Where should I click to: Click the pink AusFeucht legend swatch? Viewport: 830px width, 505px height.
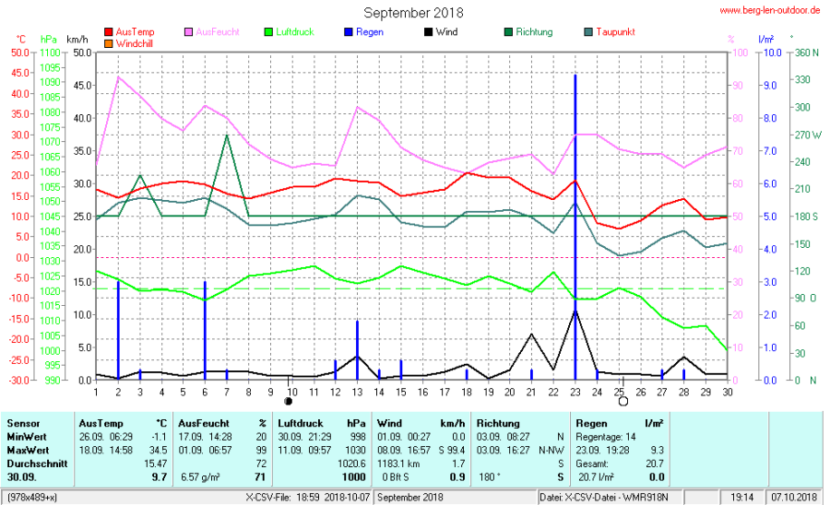(x=190, y=32)
